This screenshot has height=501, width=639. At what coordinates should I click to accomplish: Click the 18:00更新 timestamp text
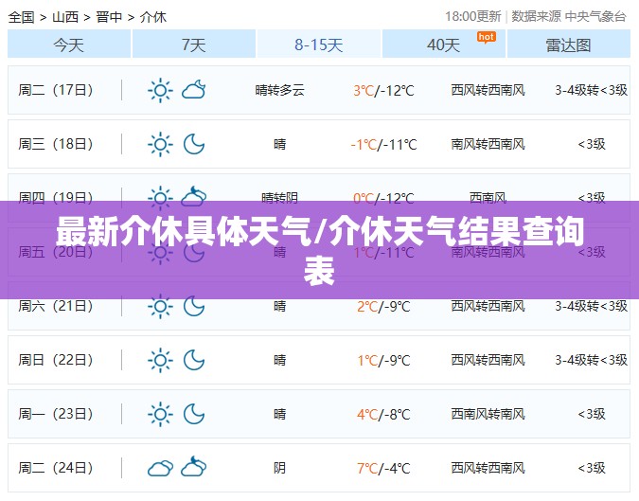point(472,16)
